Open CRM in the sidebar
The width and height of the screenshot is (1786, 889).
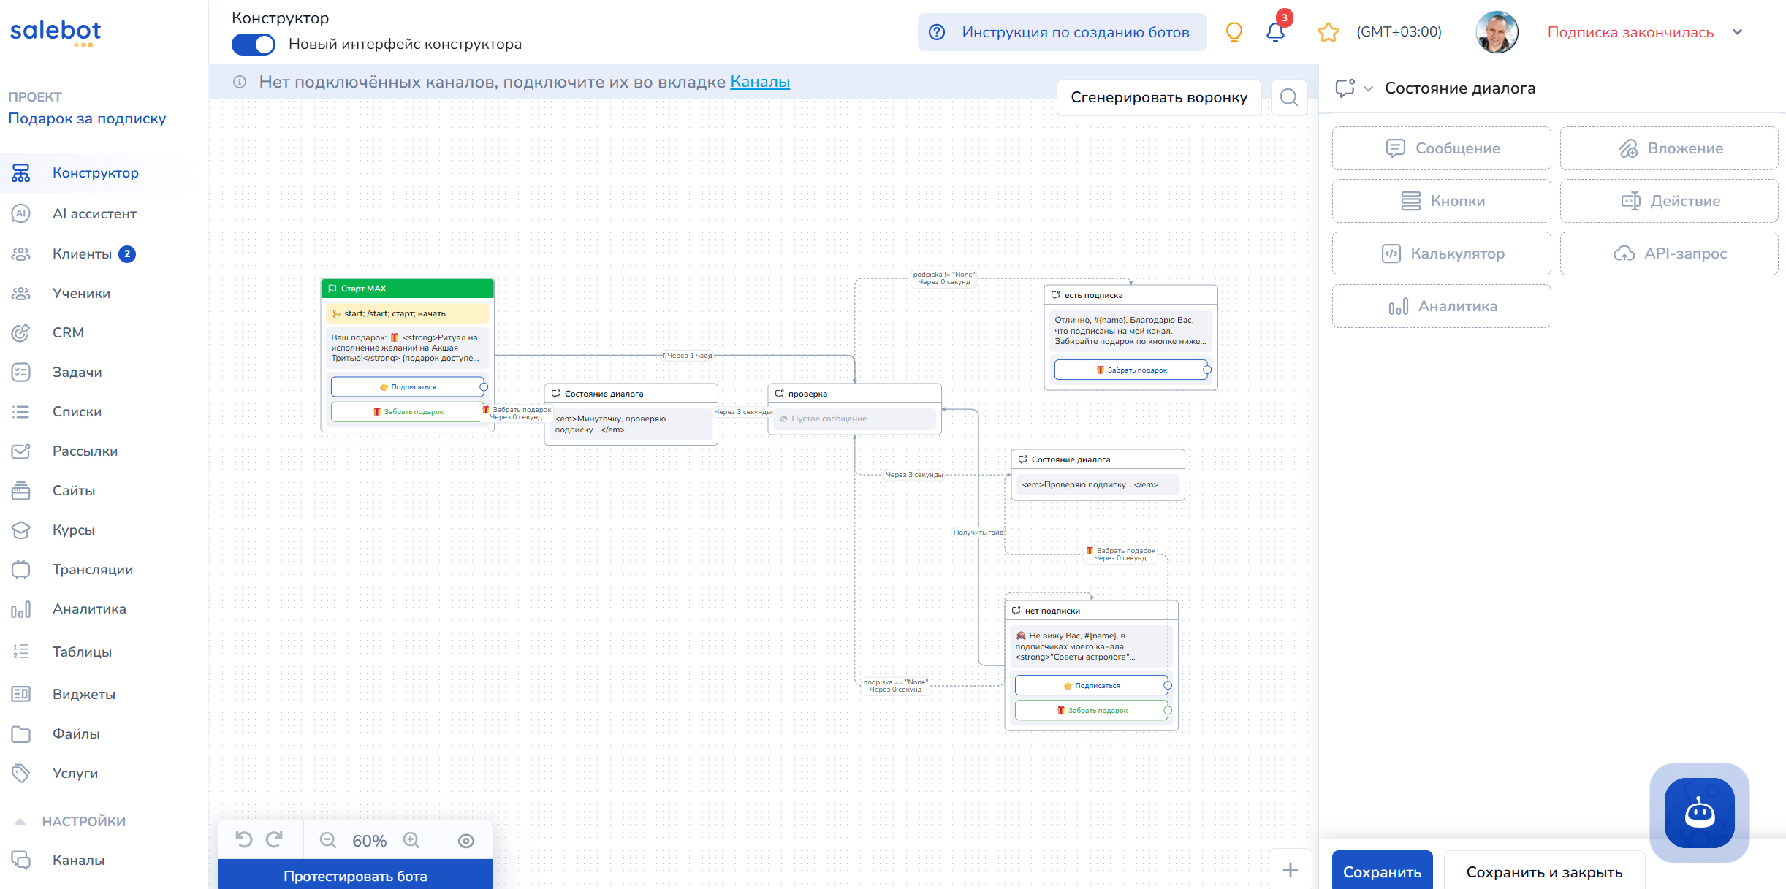click(x=68, y=333)
